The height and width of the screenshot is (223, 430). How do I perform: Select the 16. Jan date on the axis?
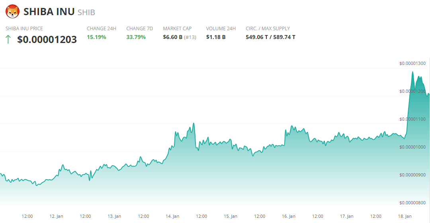pos(289,216)
